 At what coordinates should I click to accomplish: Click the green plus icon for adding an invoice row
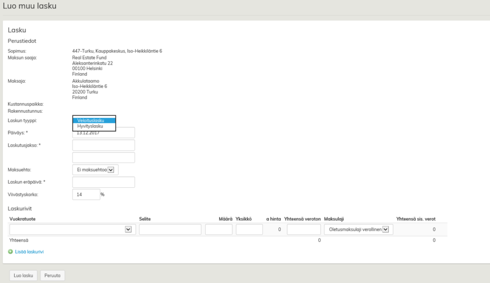[10, 252]
